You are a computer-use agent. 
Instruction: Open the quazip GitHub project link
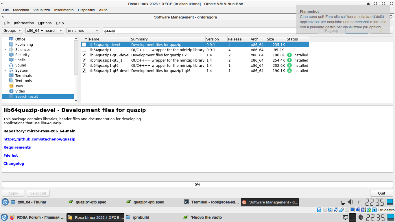point(39,139)
